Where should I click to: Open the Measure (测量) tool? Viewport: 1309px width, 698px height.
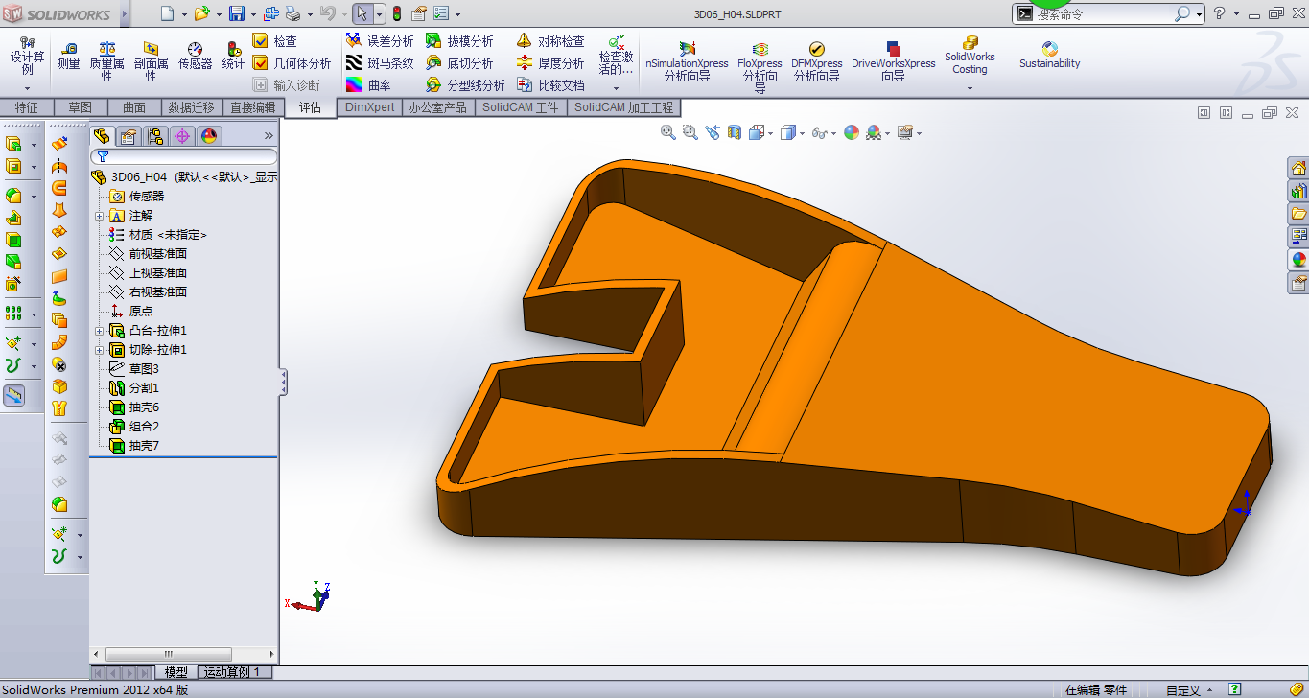(68, 56)
